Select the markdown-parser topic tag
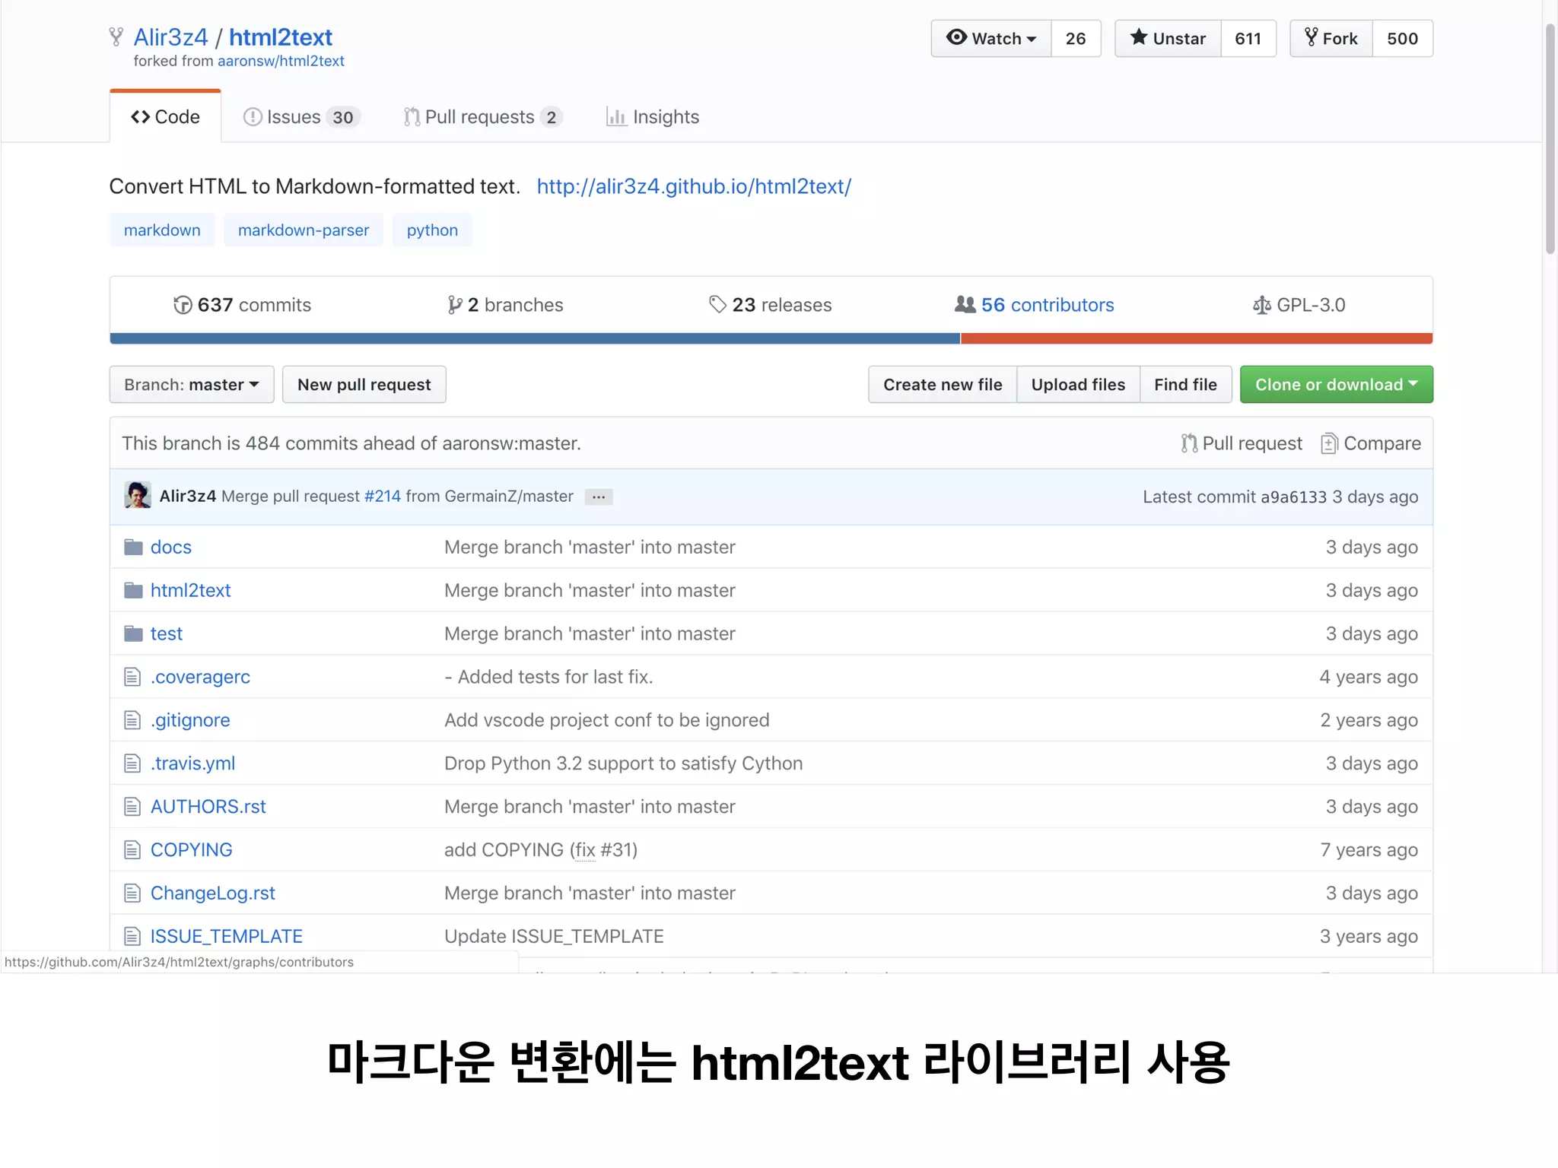 [304, 230]
